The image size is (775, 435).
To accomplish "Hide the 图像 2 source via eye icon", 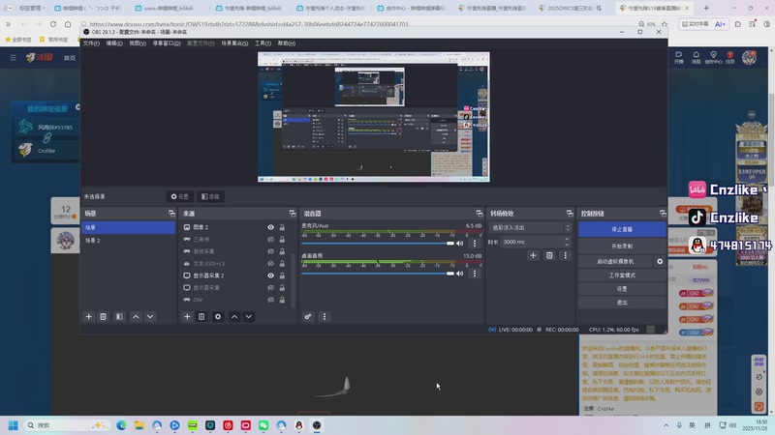I will 271,227.
